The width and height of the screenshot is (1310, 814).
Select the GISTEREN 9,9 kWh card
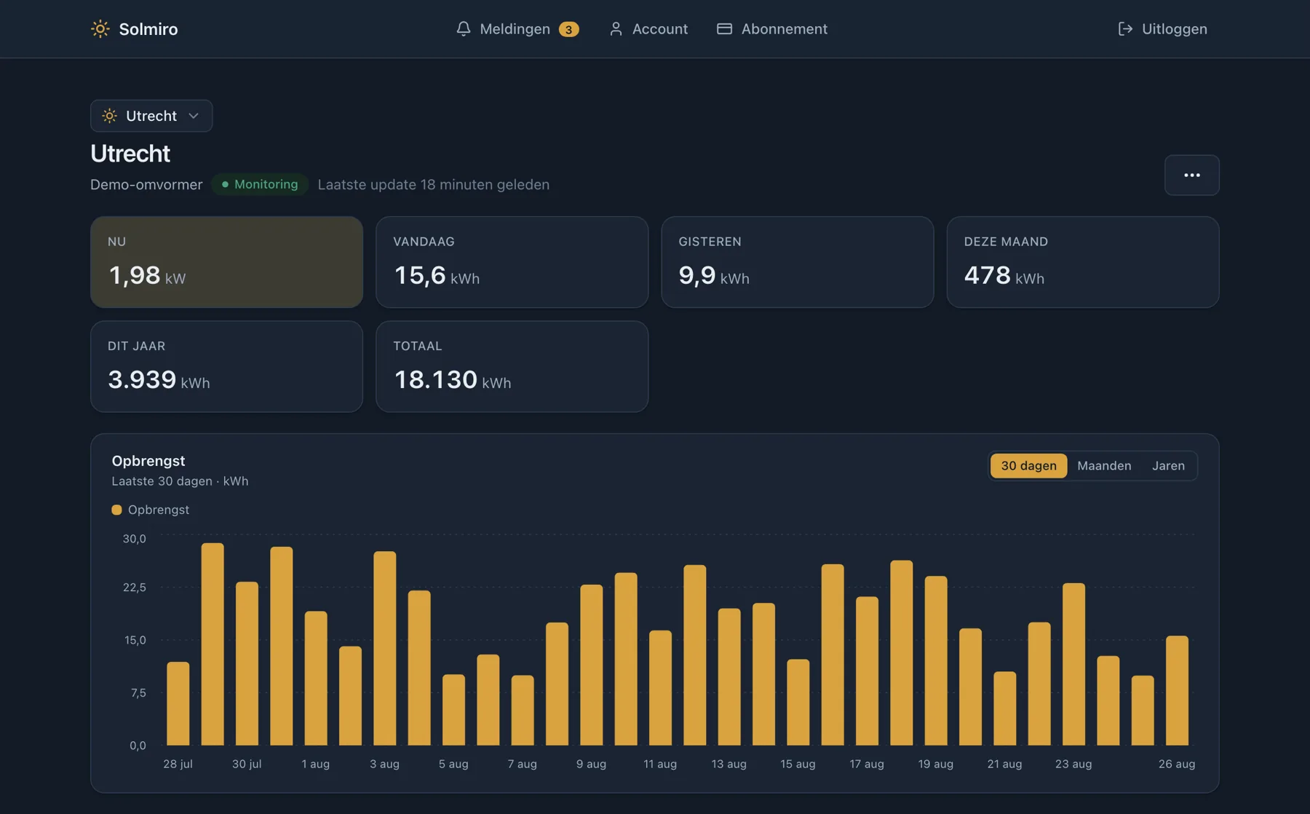tap(797, 262)
